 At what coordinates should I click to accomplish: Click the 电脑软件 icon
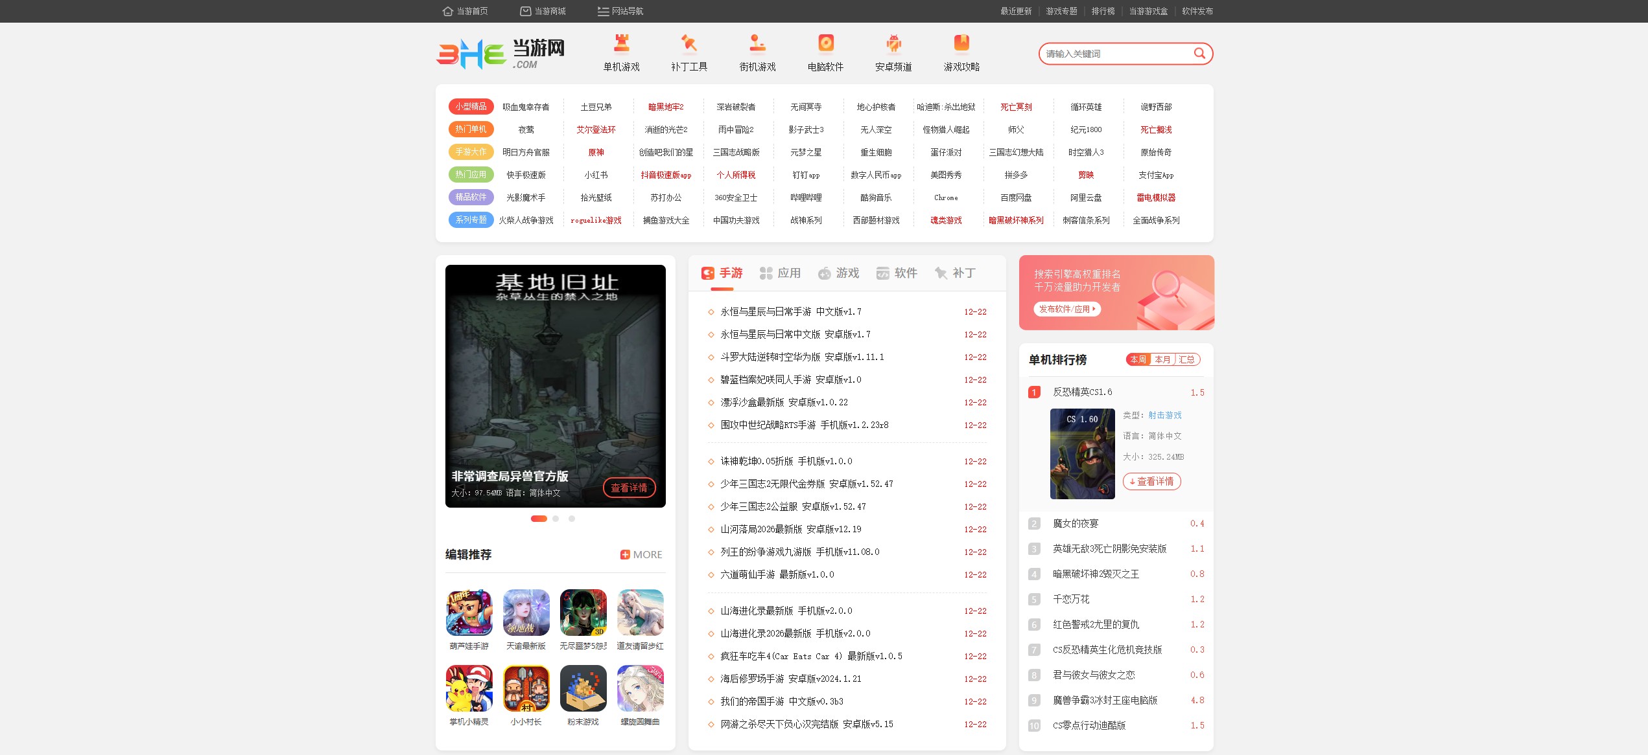pyautogui.click(x=825, y=44)
